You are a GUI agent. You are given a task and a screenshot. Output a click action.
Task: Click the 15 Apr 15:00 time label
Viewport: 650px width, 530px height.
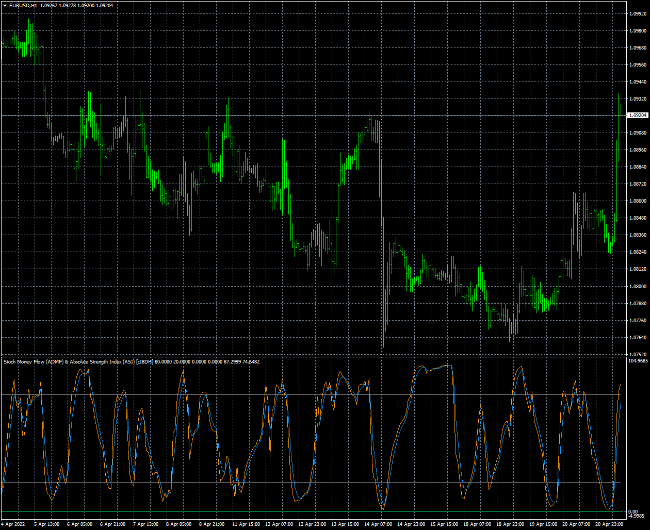point(444,524)
